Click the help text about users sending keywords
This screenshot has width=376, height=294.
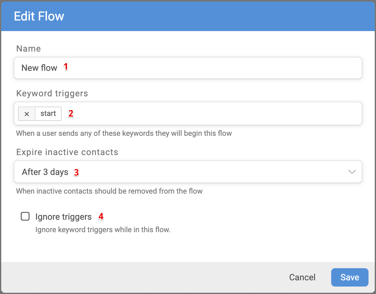click(x=124, y=134)
